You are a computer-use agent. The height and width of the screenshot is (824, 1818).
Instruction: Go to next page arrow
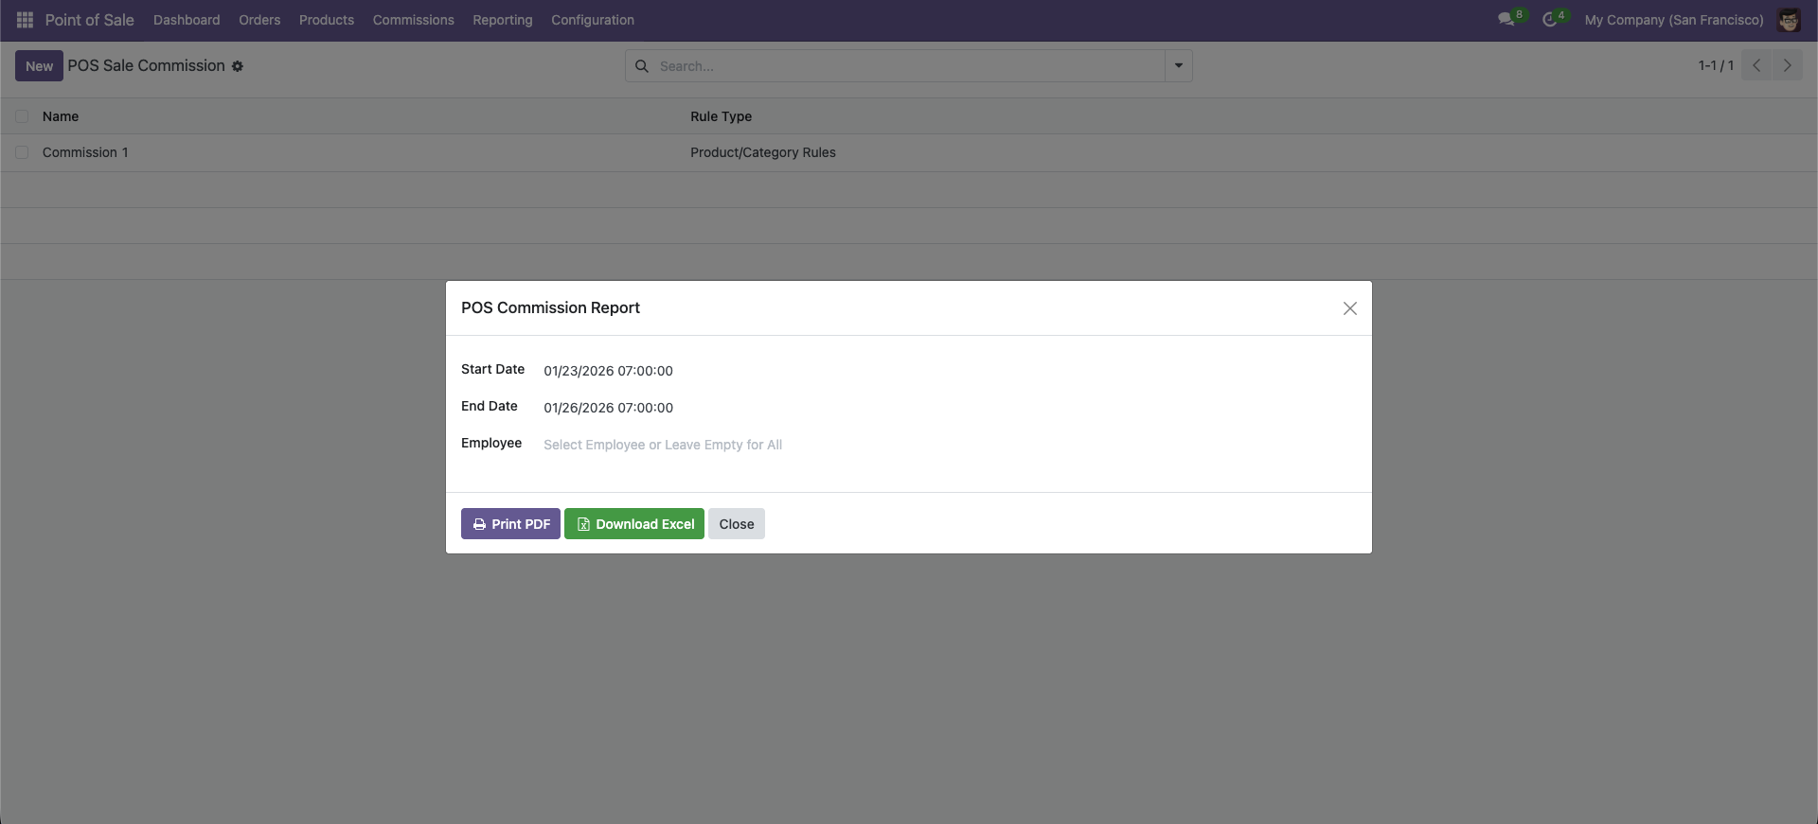click(x=1788, y=65)
